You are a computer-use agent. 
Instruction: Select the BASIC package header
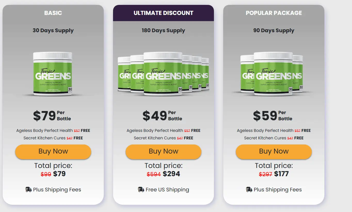tap(53, 12)
